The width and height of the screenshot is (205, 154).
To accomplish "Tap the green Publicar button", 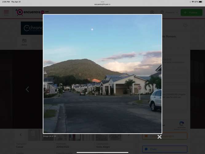I will point(191,13).
